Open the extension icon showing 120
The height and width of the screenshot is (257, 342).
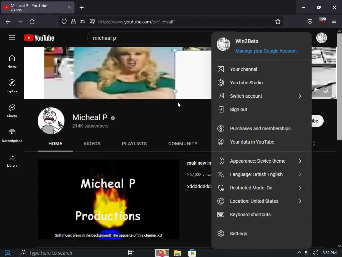click(322, 21)
